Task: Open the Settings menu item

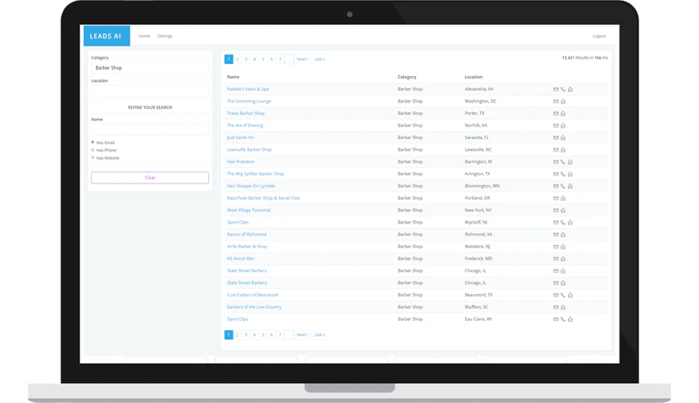Action: point(165,36)
